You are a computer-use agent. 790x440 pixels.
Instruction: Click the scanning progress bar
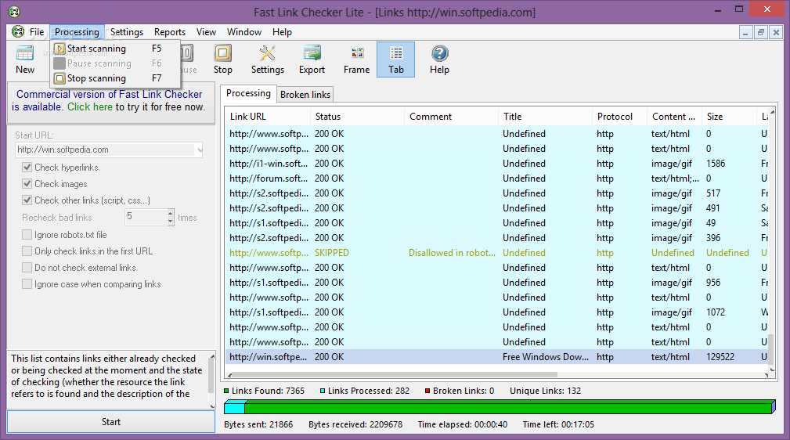[500, 407]
